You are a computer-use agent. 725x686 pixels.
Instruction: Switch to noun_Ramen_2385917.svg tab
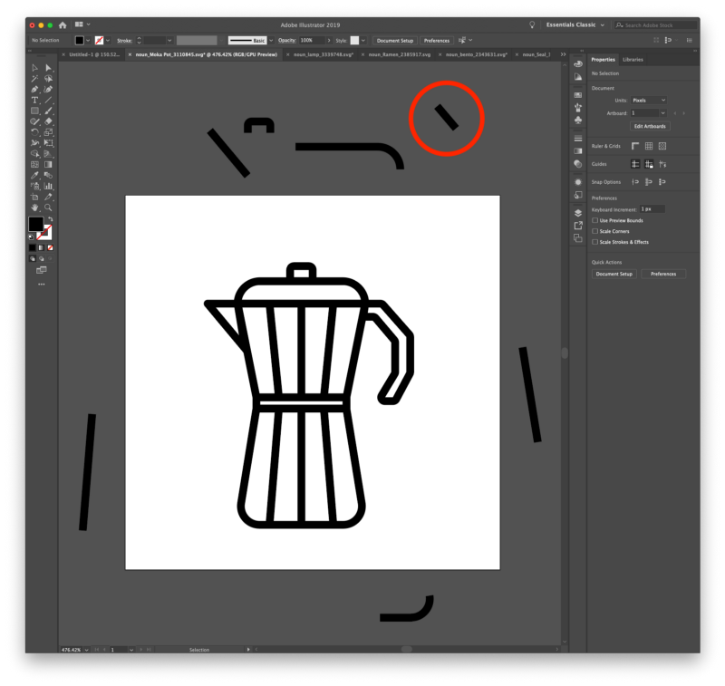pos(400,54)
